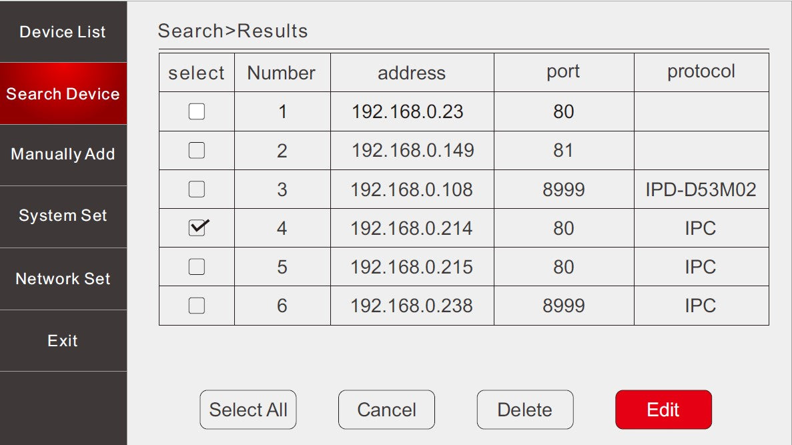Click the red Edit button
Viewport: 792px width, 445px height.
pos(663,410)
